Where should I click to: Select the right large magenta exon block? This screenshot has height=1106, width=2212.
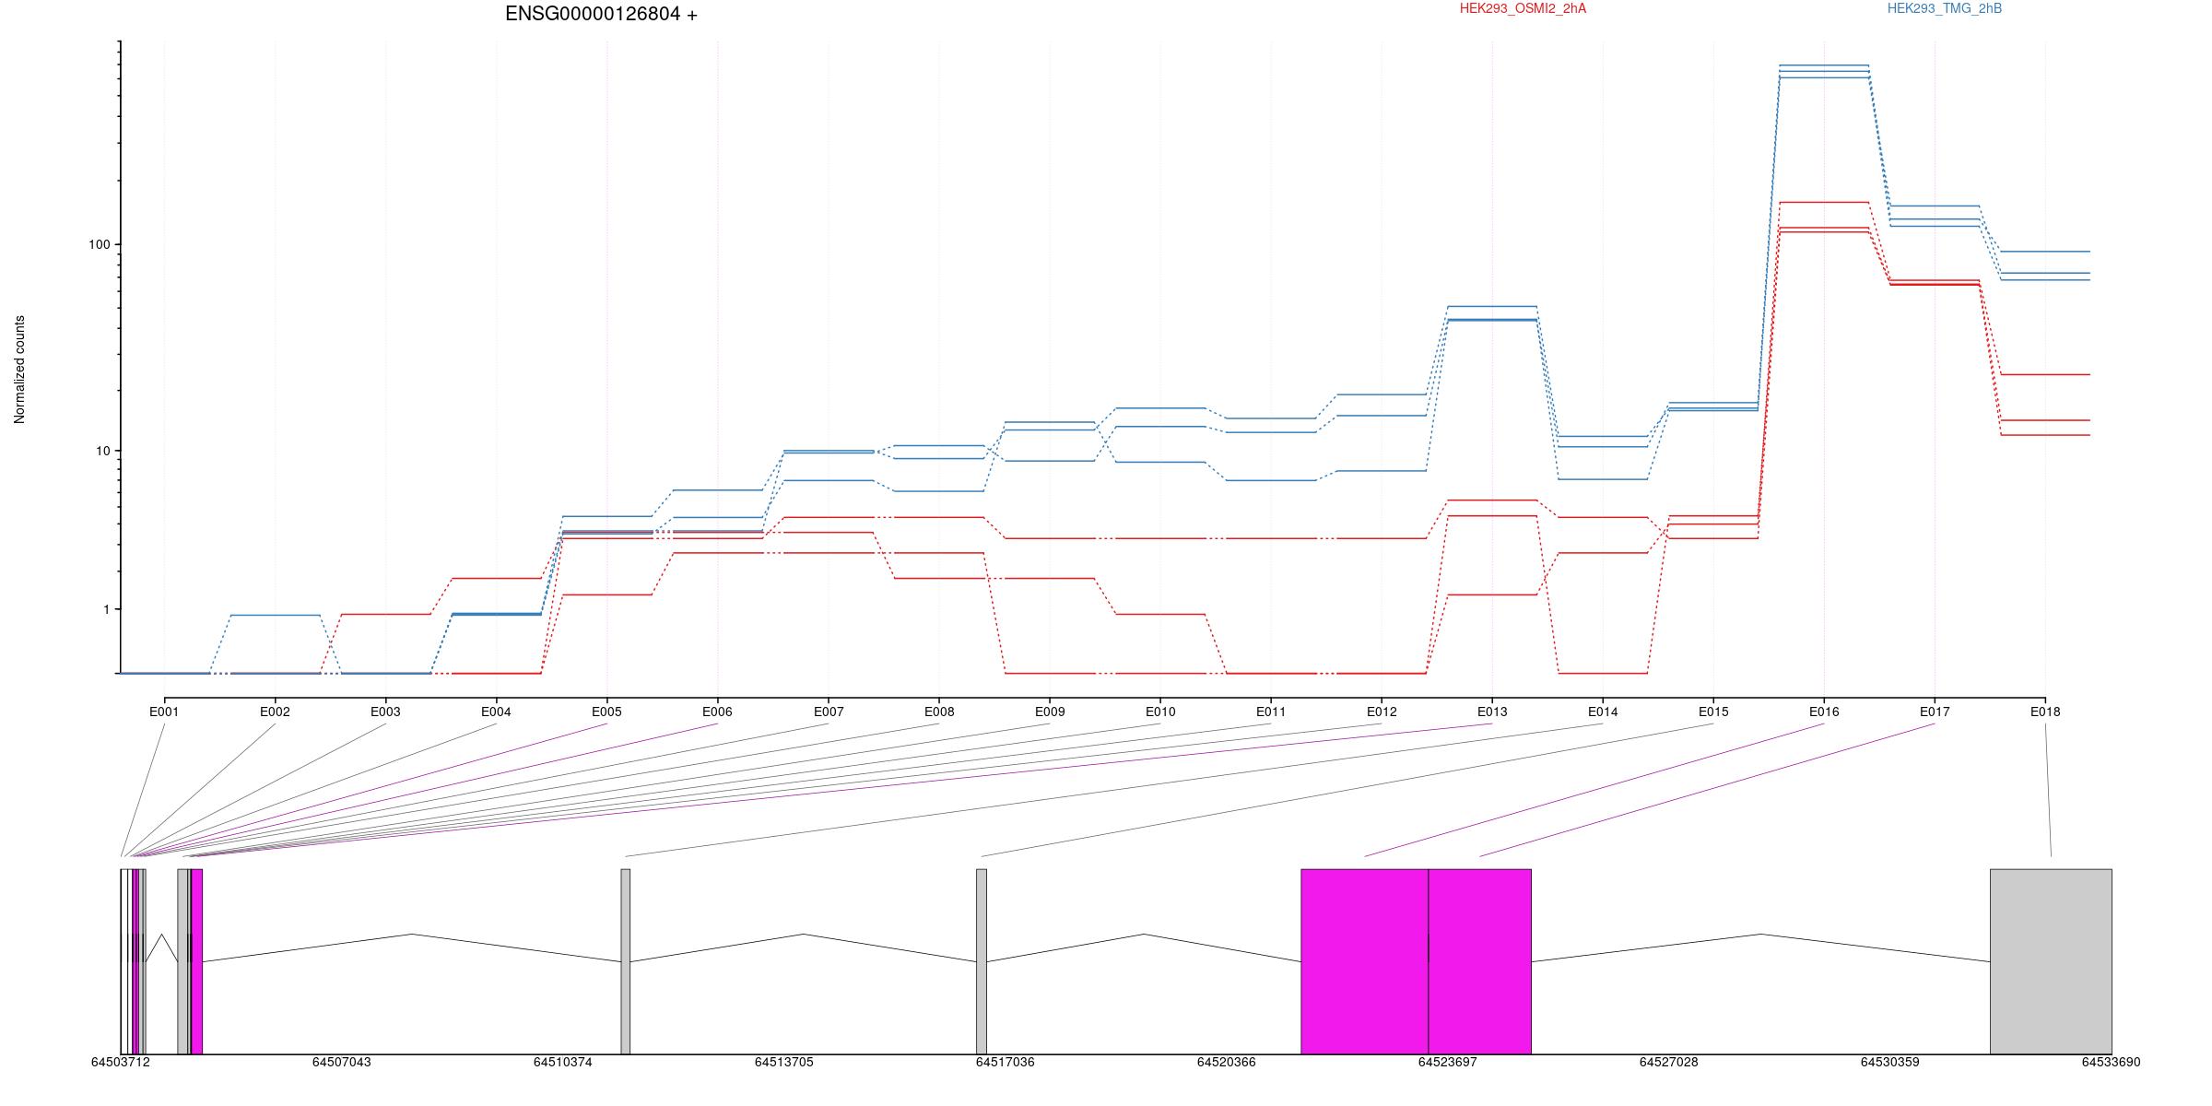1480,961
